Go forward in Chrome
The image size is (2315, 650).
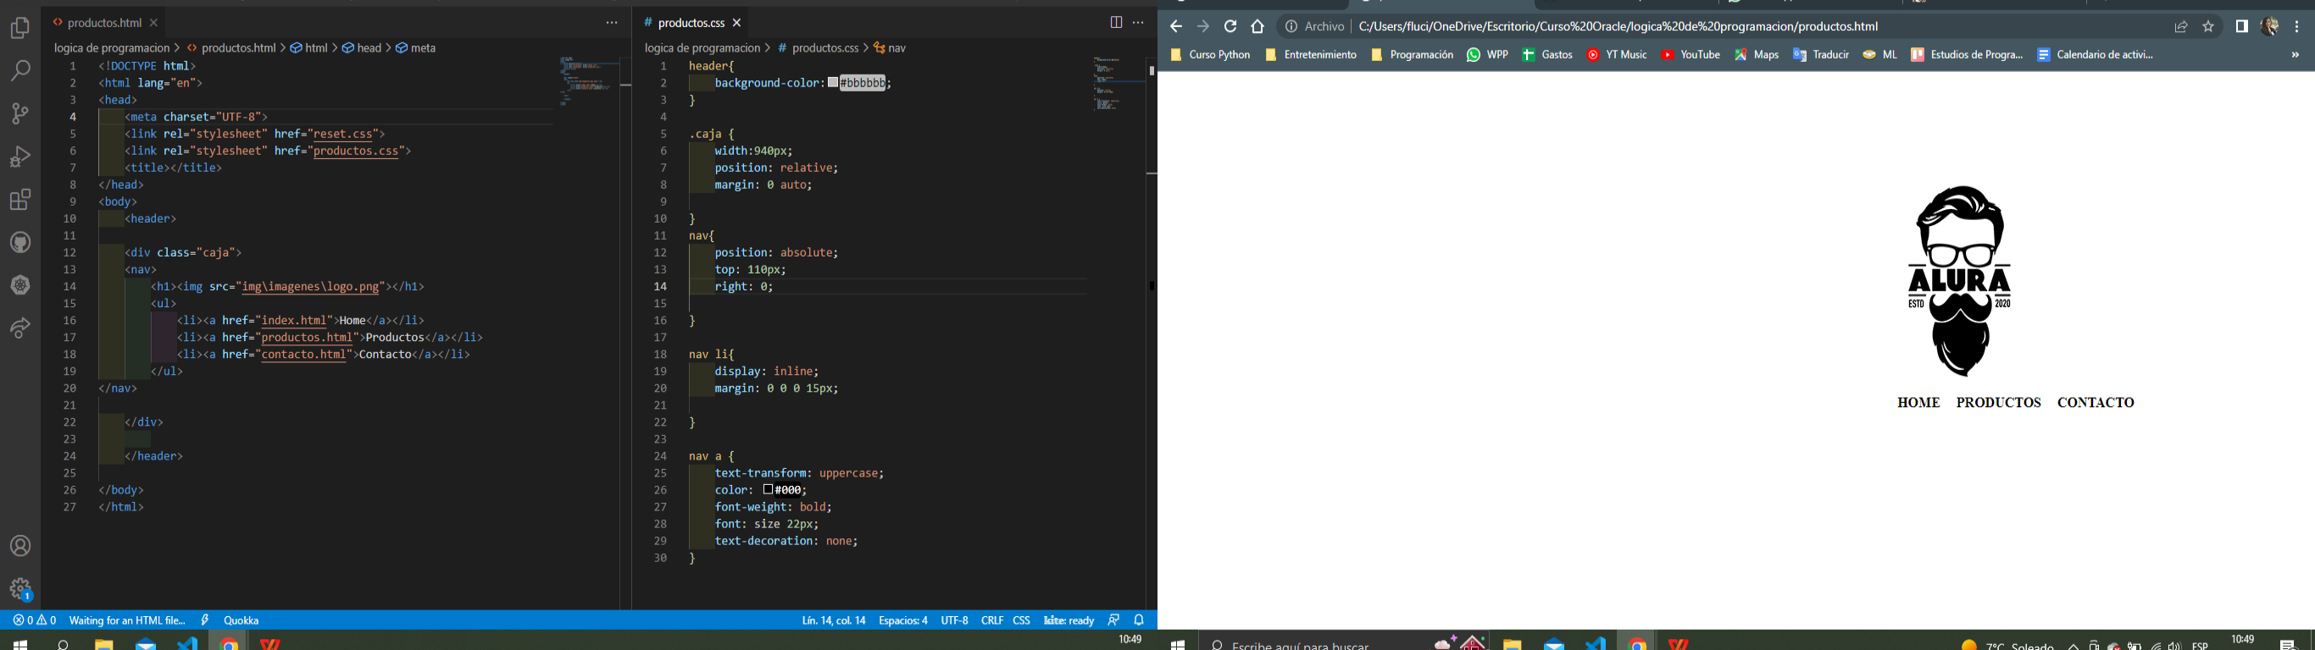[x=1203, y=27]
